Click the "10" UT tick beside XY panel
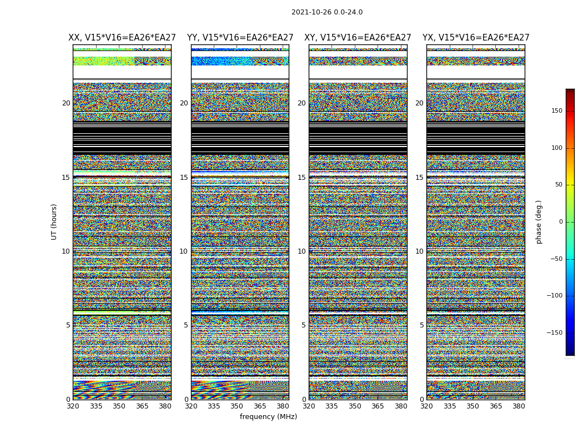The height and width of the screenshot is (444, 583). coord(302,251)
